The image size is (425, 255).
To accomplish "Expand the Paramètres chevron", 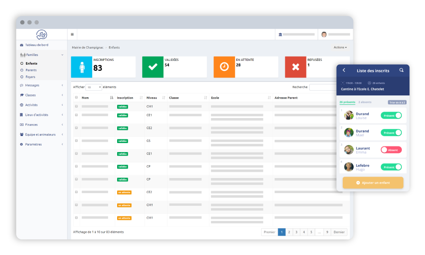I will [x=62, y=144].
